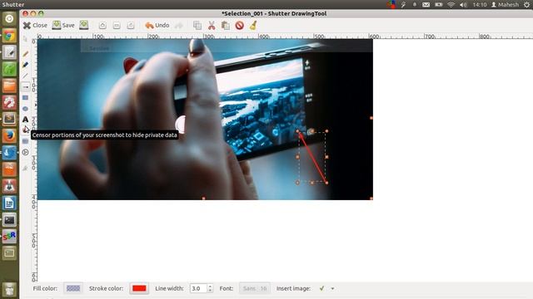
Task: Open the Sans 10 font chooser
Action: (255, 288)
